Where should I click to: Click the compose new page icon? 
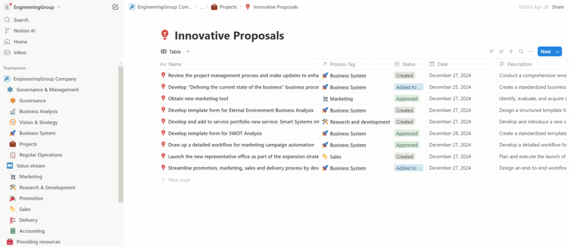[115, 7]
